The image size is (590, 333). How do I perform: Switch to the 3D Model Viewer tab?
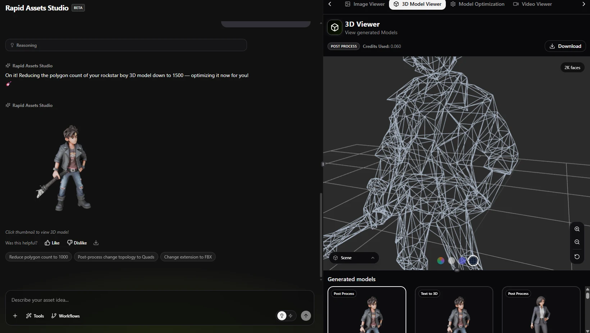pyautogui.click(x=417, y=4)
